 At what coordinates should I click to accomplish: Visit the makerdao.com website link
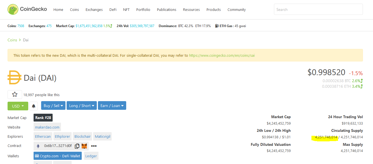pyautogui.click(x=47, y=127)
